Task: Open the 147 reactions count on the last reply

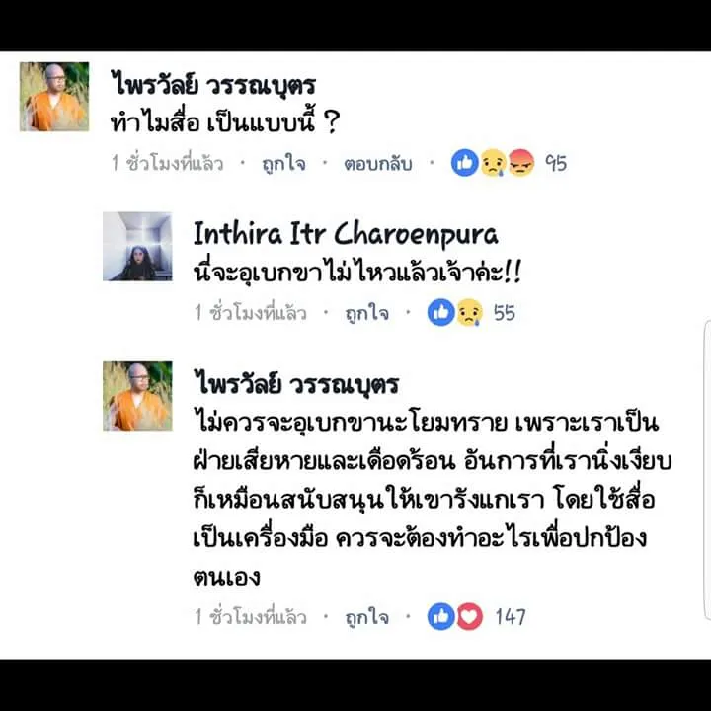Action: click(511, 617)
